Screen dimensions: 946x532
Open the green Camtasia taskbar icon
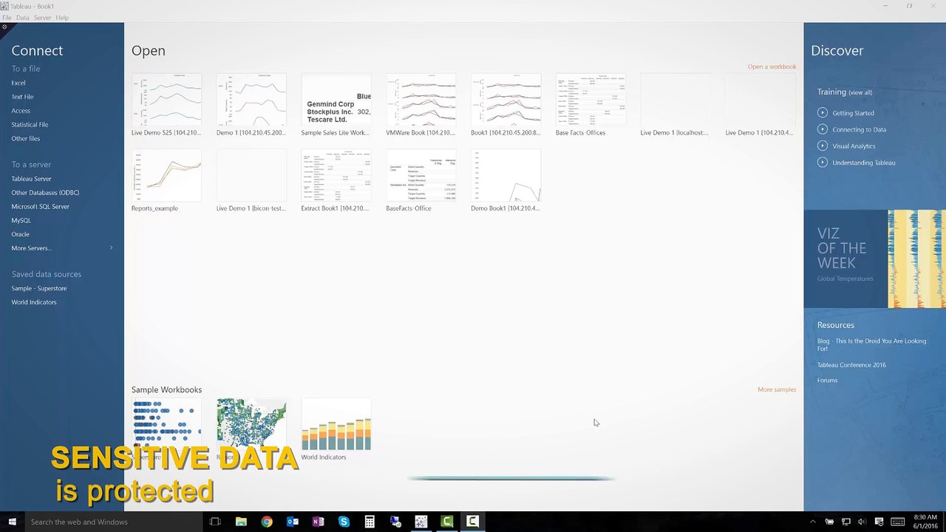click(446, 522)
